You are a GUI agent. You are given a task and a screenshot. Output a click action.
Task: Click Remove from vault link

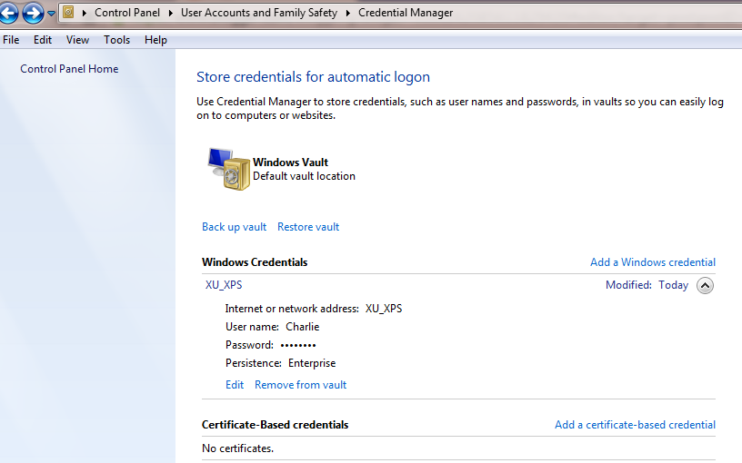click(x=300, y=385)
